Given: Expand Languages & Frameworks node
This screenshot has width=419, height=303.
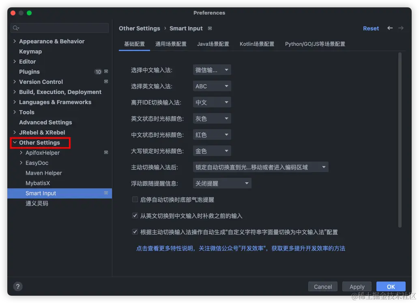Looking at the screenshot, I should tap(15, 102).
